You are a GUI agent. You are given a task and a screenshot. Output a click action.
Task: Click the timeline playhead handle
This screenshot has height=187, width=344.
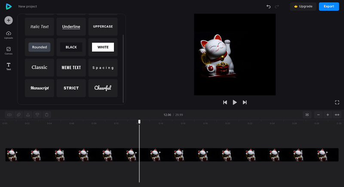tap(139, 122)
